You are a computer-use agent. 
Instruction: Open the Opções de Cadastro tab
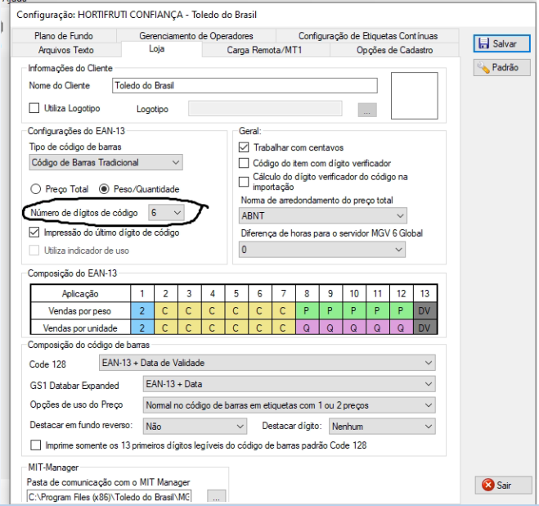tap(394, 50)
